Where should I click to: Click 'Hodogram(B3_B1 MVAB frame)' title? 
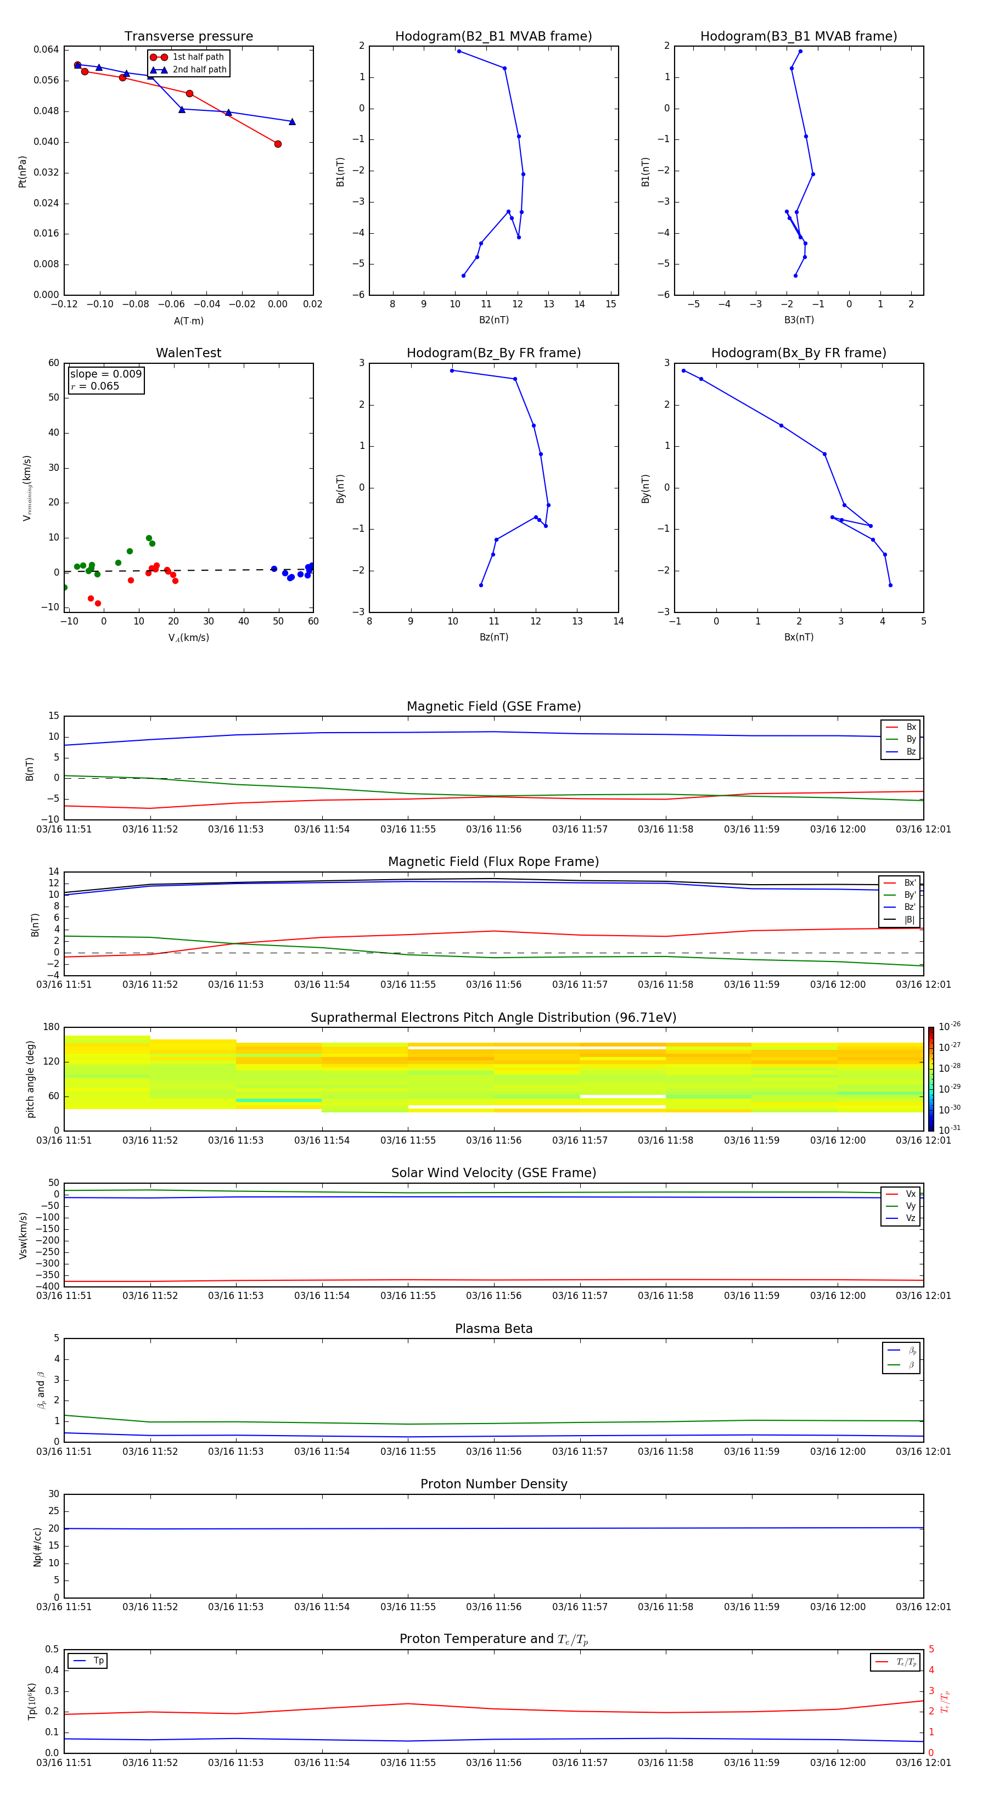click(799, 36)
